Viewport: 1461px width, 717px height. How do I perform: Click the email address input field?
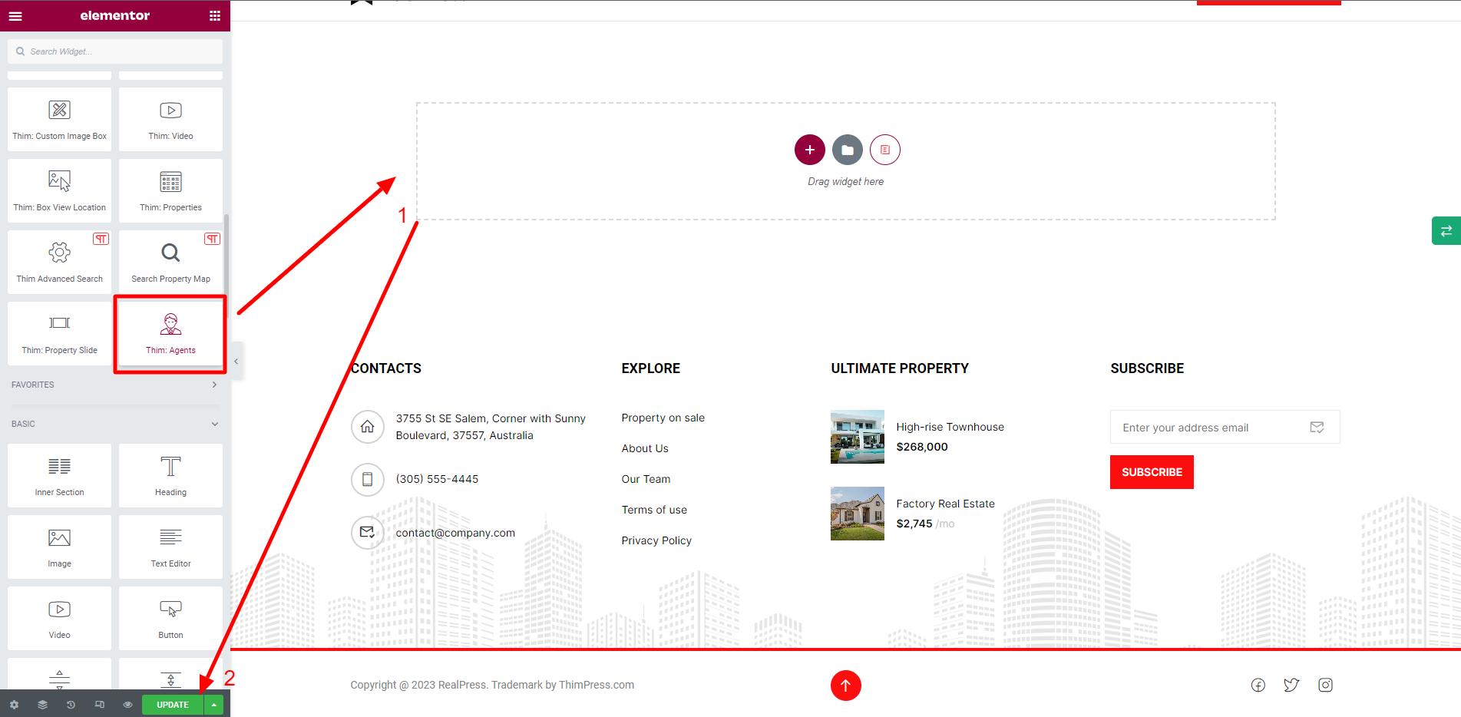(1225, 427)
